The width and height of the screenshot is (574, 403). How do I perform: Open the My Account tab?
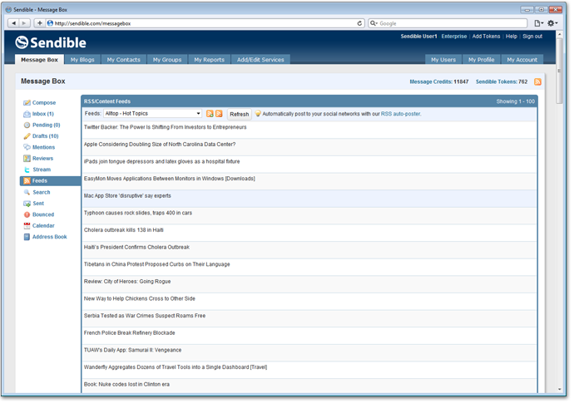[522, 60]
